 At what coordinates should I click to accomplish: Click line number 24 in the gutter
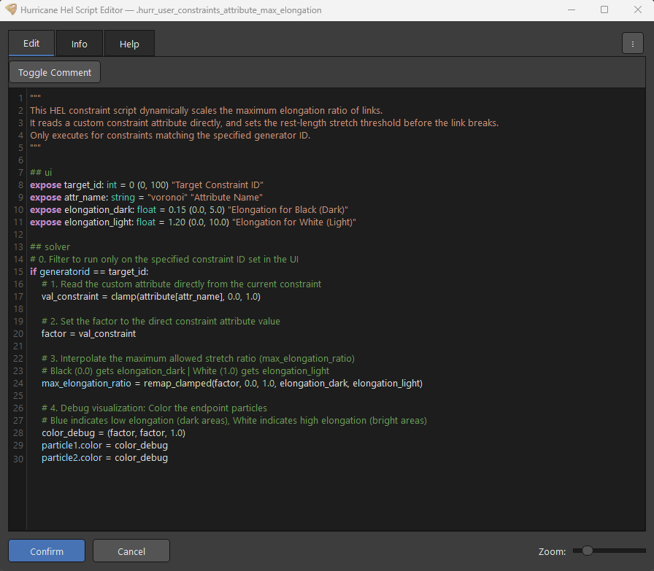[x=18, y=384]
